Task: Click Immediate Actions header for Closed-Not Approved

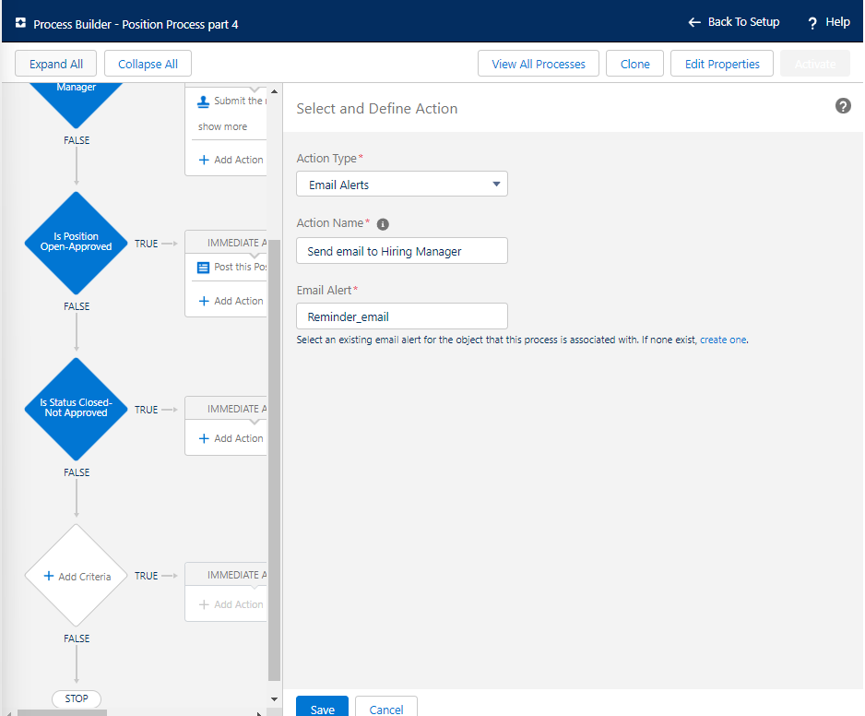Action: [226, 409]
